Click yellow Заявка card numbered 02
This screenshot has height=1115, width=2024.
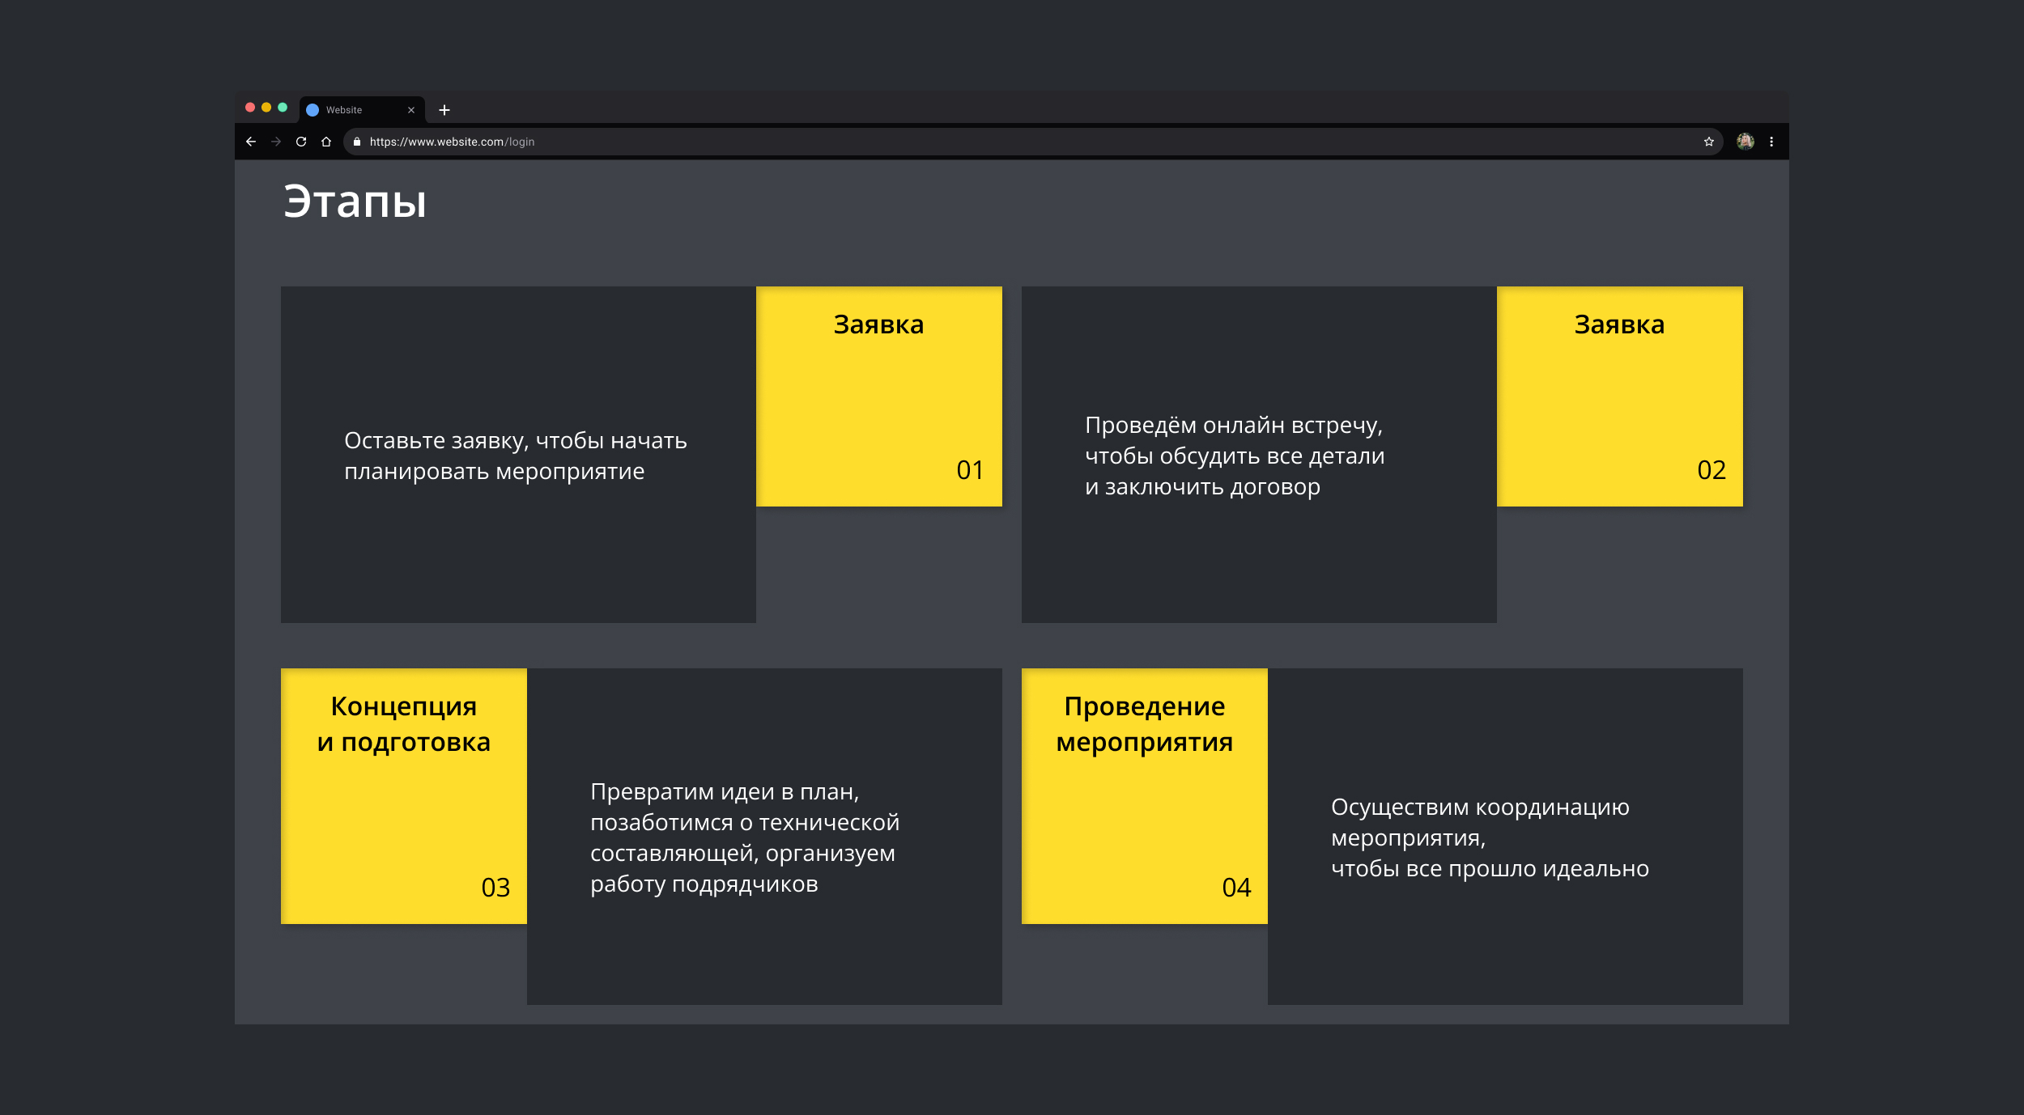pos(1619,396)
